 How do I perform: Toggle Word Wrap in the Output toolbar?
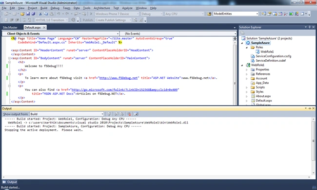click(x=136, y=114)
